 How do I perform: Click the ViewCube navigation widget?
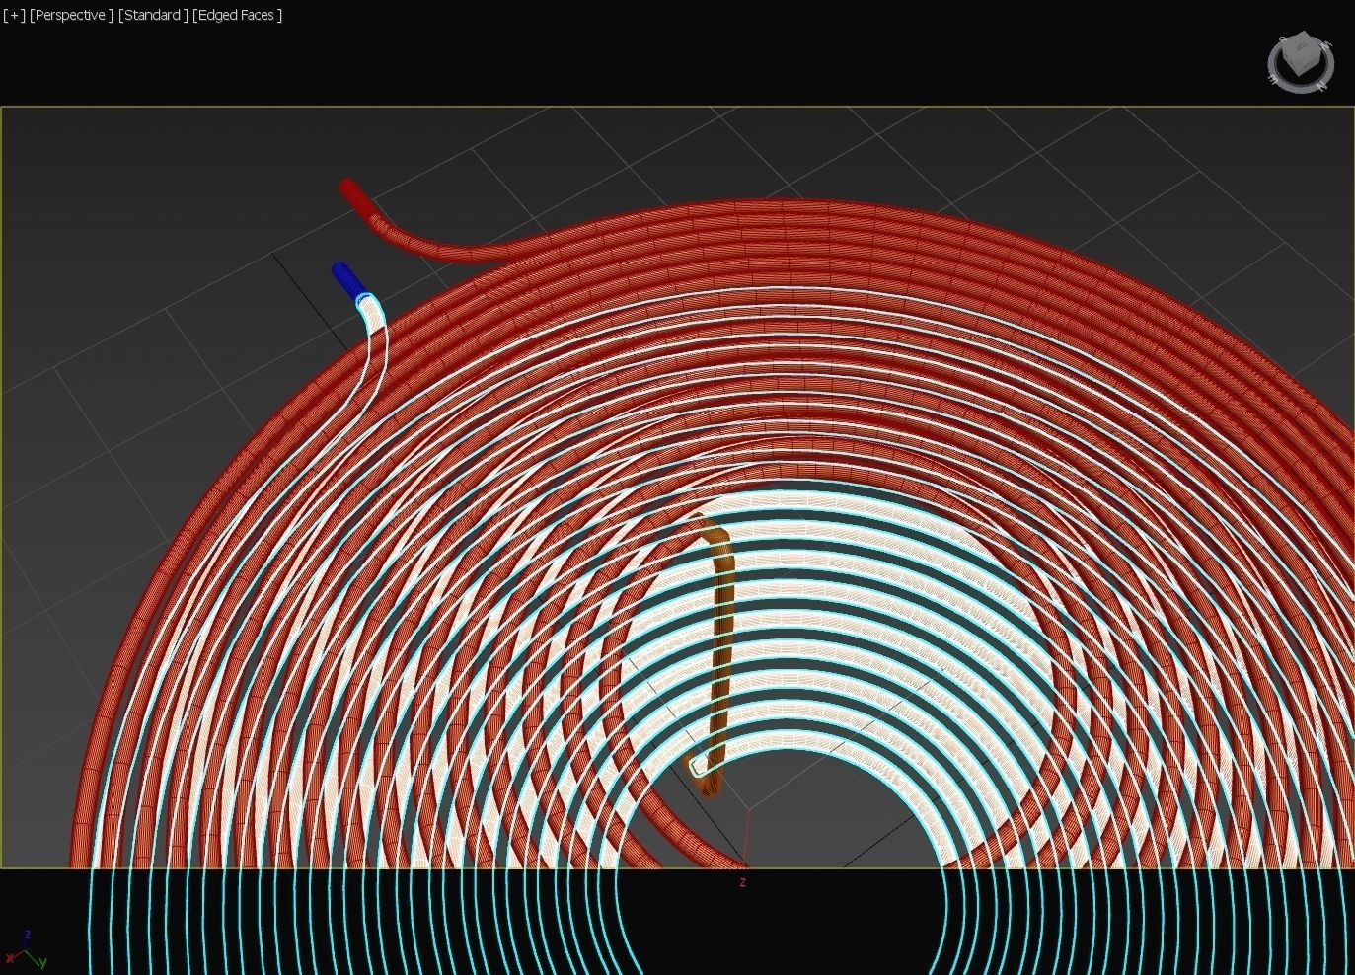(x=1301, y=62)
